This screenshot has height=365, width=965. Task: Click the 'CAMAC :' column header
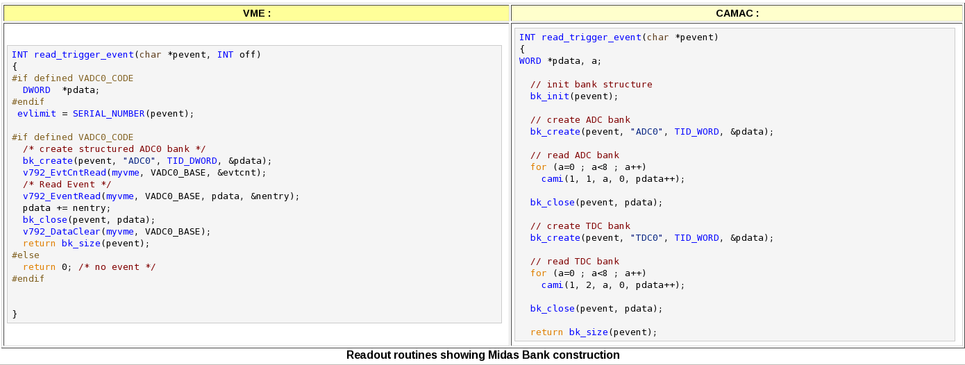737,13
